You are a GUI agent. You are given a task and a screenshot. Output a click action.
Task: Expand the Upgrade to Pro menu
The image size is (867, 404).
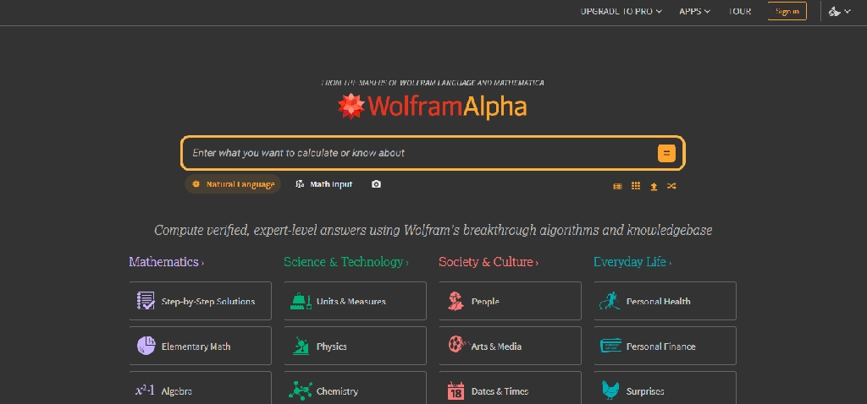(621, 11)
